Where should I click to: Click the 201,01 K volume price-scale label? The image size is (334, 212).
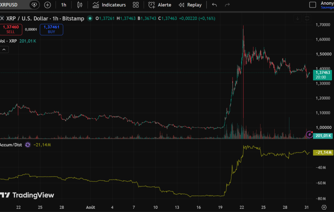point(323,136)
